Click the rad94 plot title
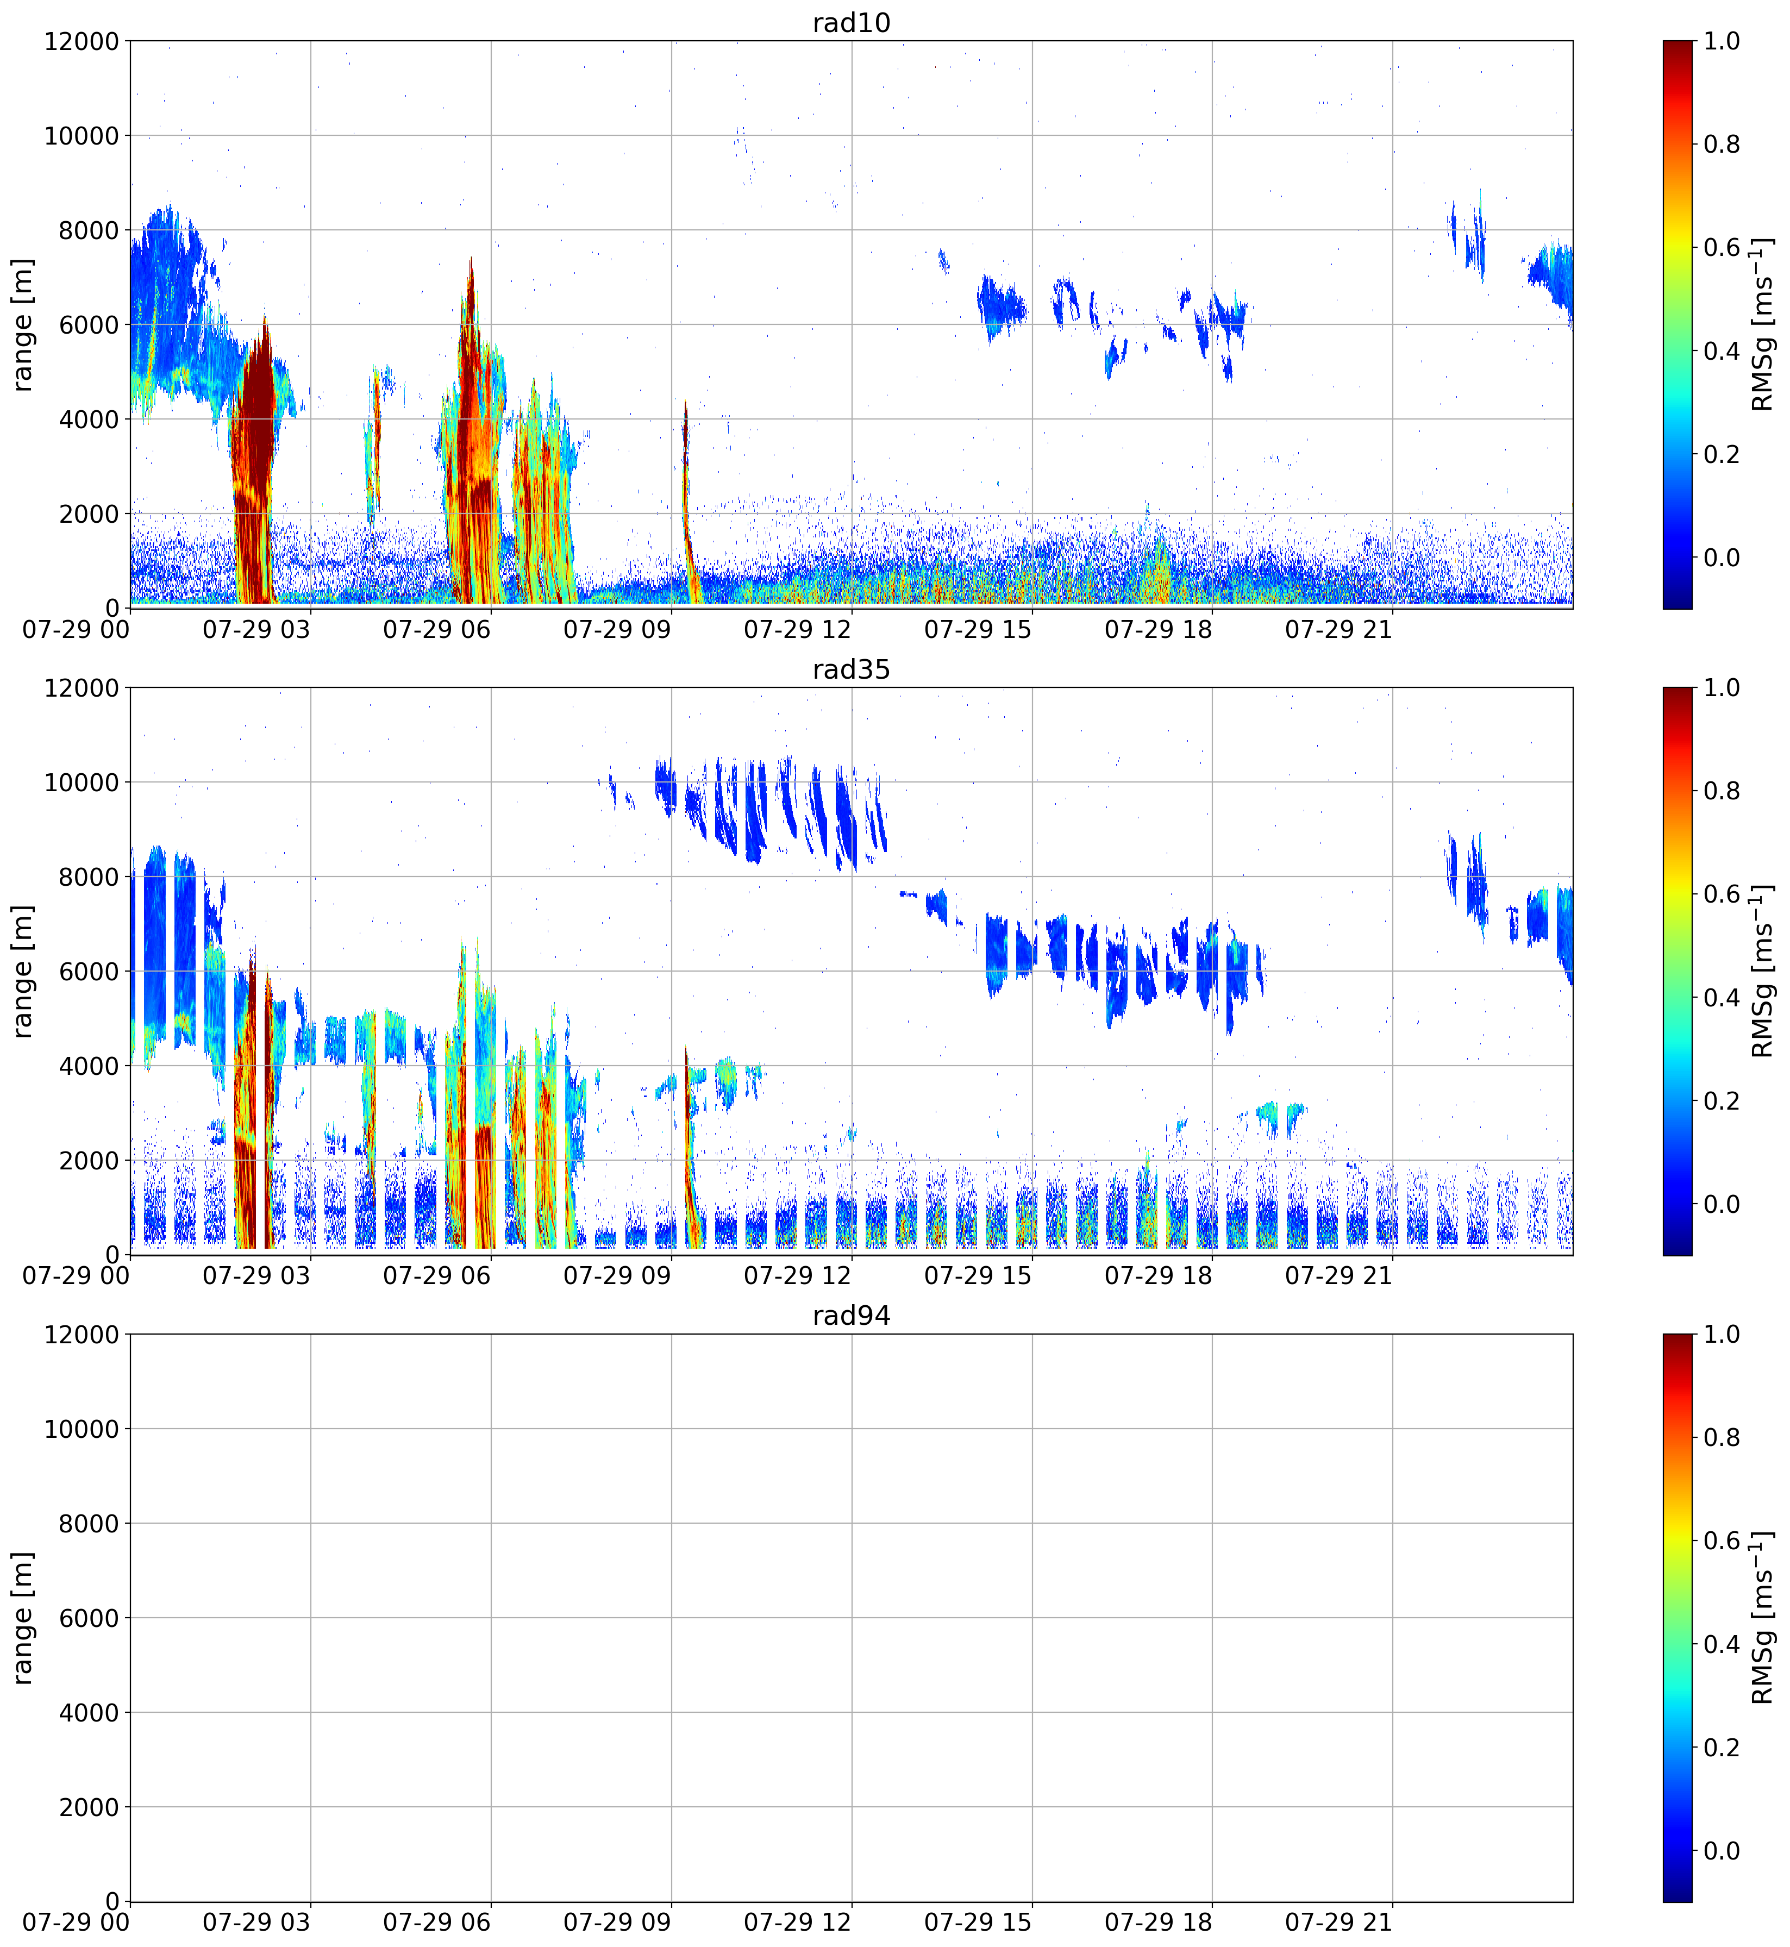This screenshot has width=1790, height=1947. pyautogui.click(x=850, y=1316)
